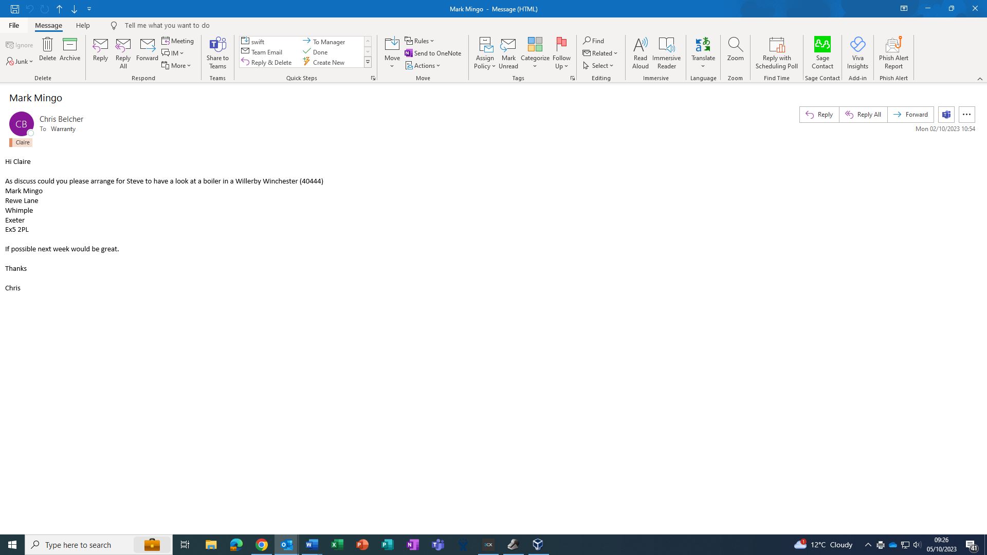Switch to the Help tab
Viewport: 987px width, 555px height.
pos(83,25)
